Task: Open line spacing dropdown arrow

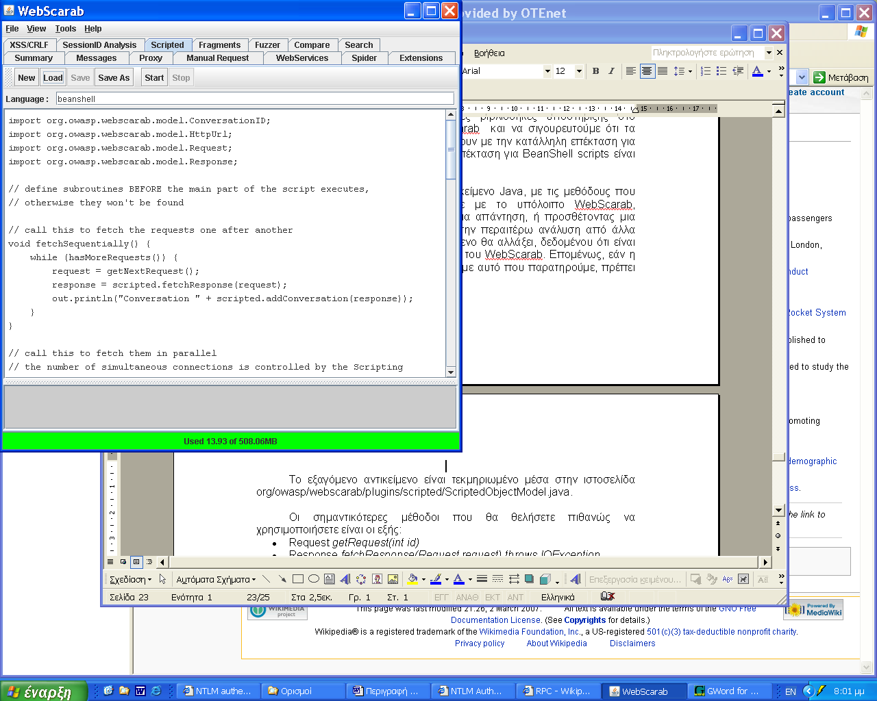Action: click(x=690, y=71)
